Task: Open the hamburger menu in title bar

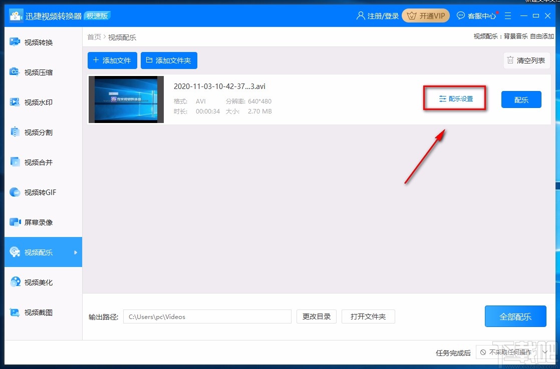Action: [x=508, y=15]
